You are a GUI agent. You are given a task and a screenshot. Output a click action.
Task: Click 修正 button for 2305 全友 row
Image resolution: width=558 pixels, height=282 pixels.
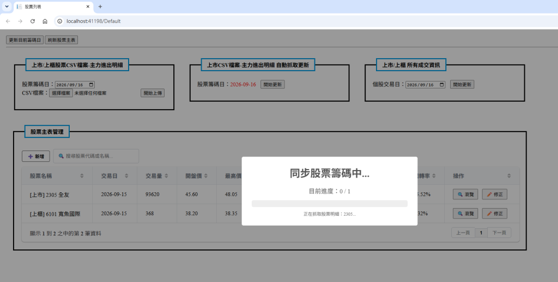point(495,195)
